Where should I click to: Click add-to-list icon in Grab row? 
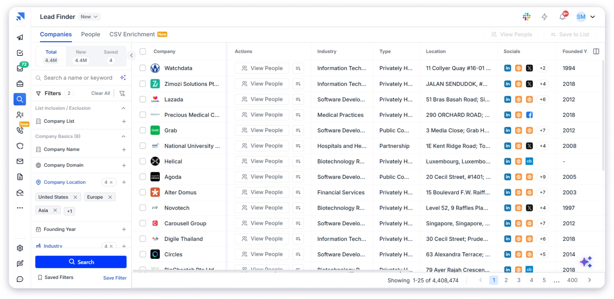coord(298,131)
